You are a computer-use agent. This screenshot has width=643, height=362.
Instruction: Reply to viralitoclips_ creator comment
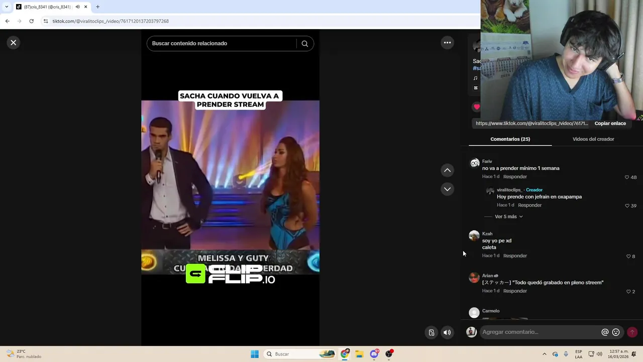point(529,205)
